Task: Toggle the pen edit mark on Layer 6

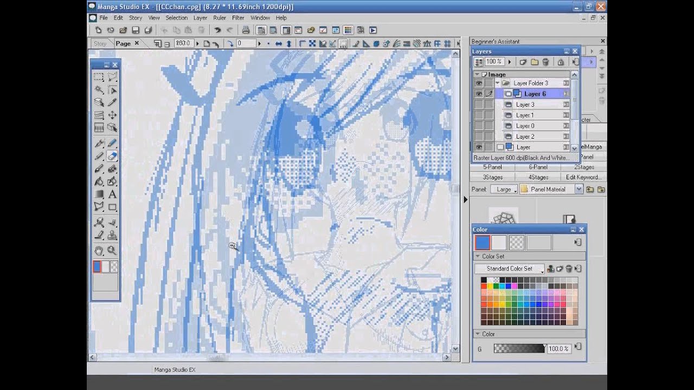Action: (x=489, y=94)
